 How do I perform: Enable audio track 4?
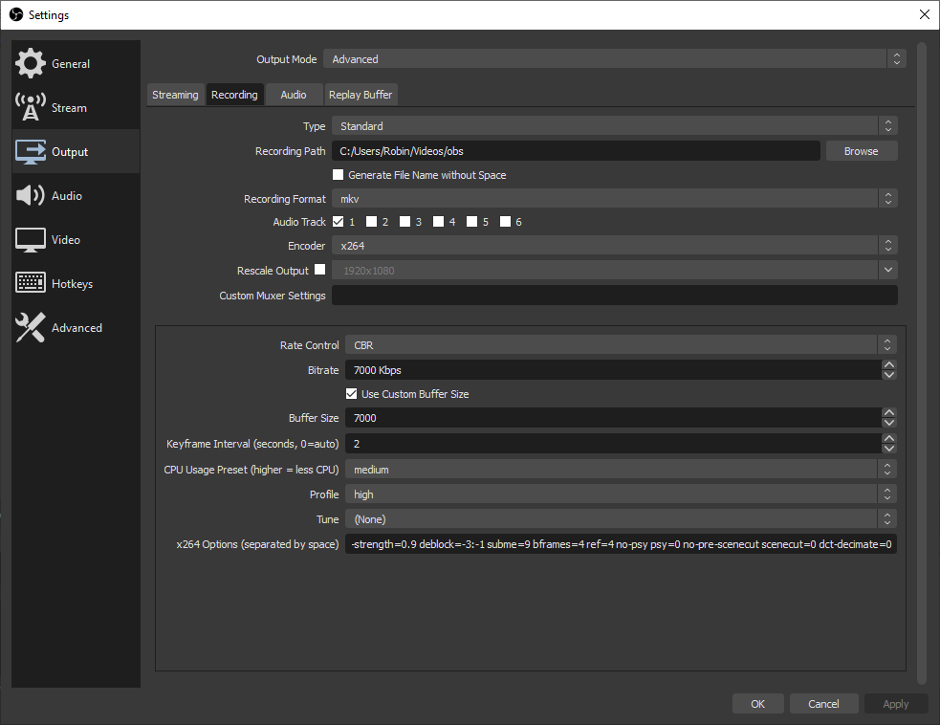439,222
